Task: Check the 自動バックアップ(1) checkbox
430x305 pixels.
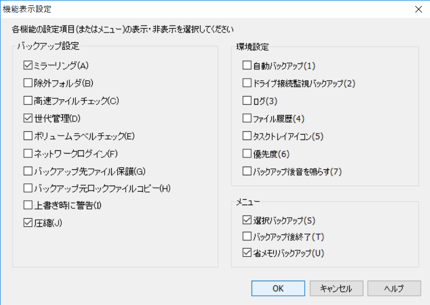Action: click(247, 66)
